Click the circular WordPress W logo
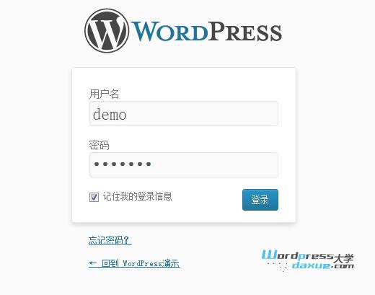375x295 pixels. click(x=107, y=31)
